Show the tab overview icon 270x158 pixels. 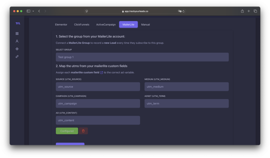[255, 11]
